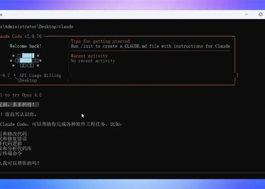Click the Claude Code pixel mascot logo
Screen dimensions: 265x189
pos(25,61)
